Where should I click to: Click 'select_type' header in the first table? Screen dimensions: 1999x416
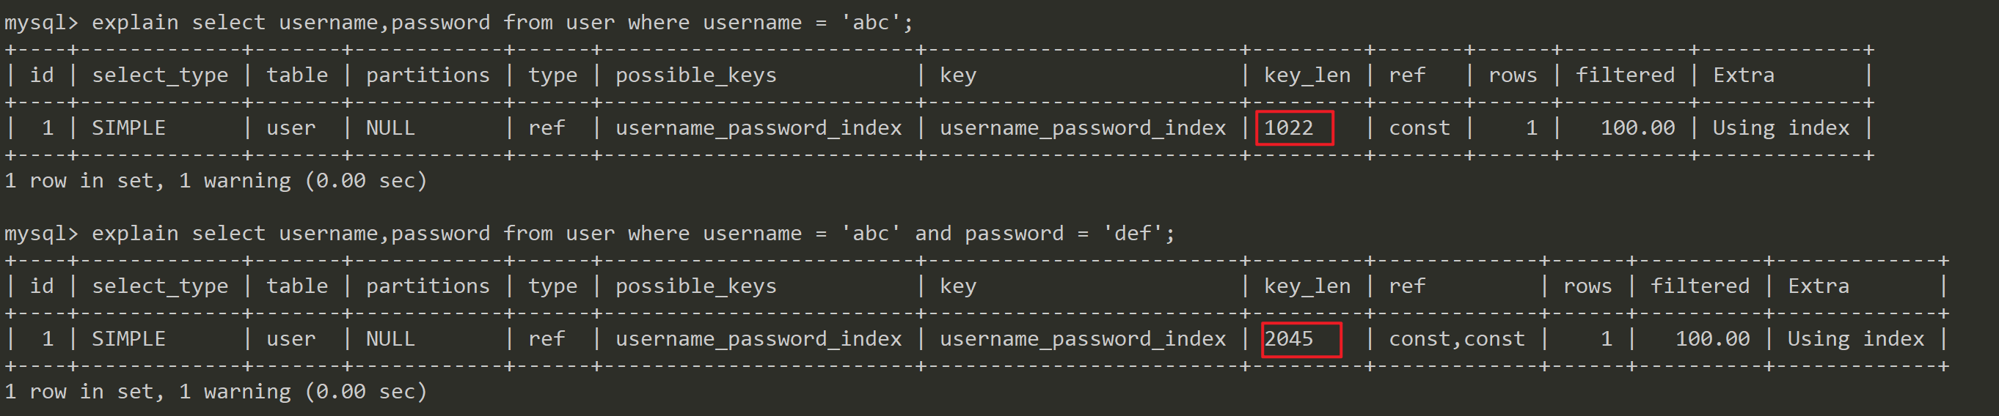(160, 75)
